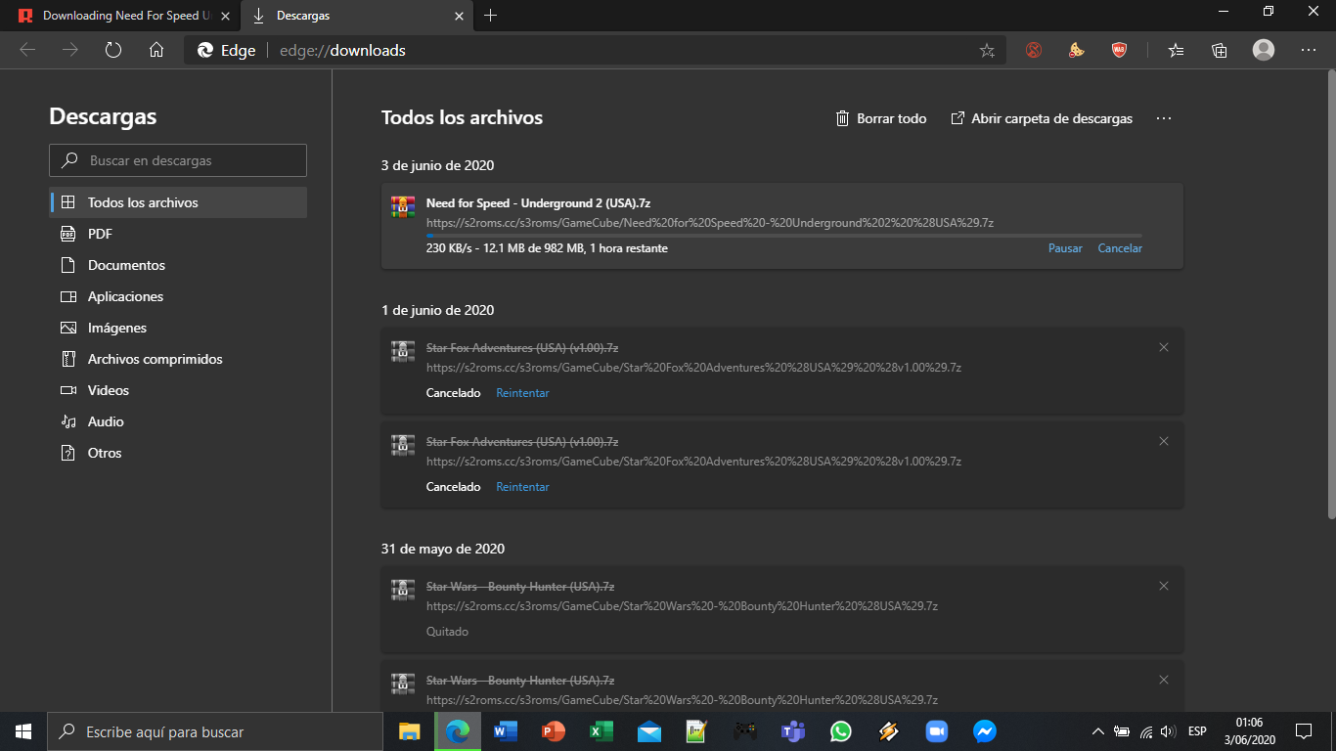The image size is (1336, 751).
Task: Focus the Buscar en descargas search box
Action: coord(178,160)
